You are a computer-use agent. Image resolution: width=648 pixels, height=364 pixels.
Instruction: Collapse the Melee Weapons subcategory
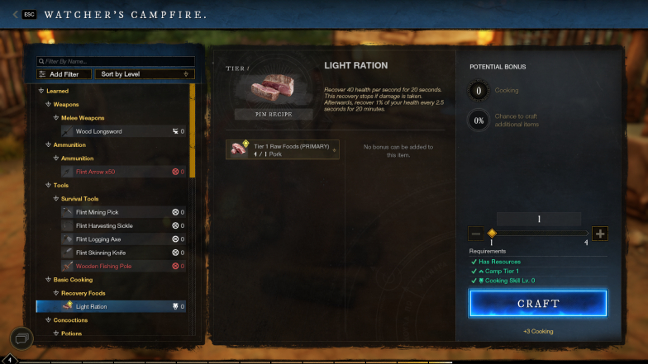(56, 118)
